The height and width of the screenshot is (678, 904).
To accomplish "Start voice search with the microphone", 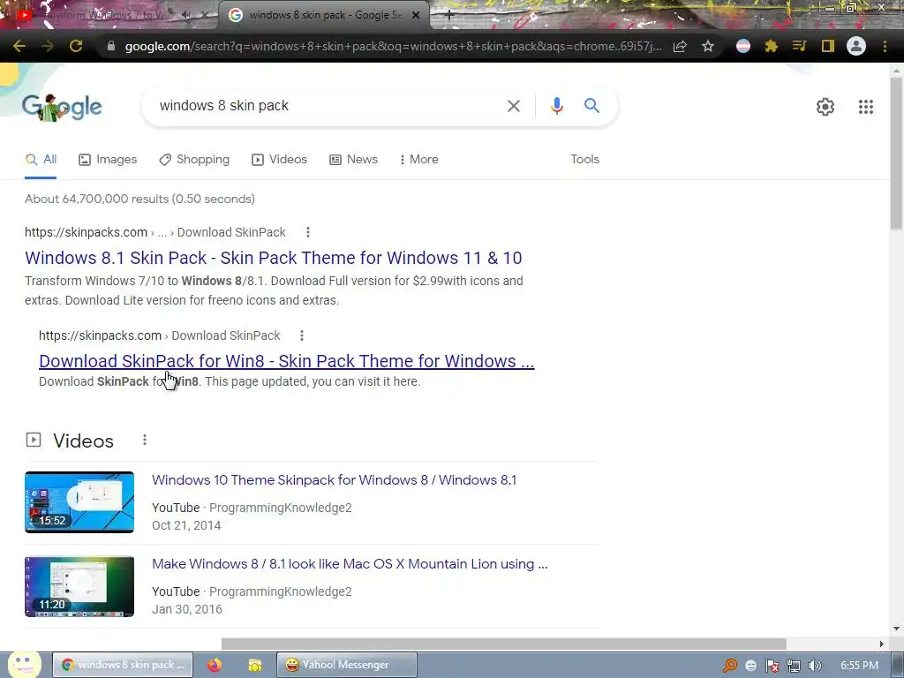I will pyautogui.click(x=556, y=106).
